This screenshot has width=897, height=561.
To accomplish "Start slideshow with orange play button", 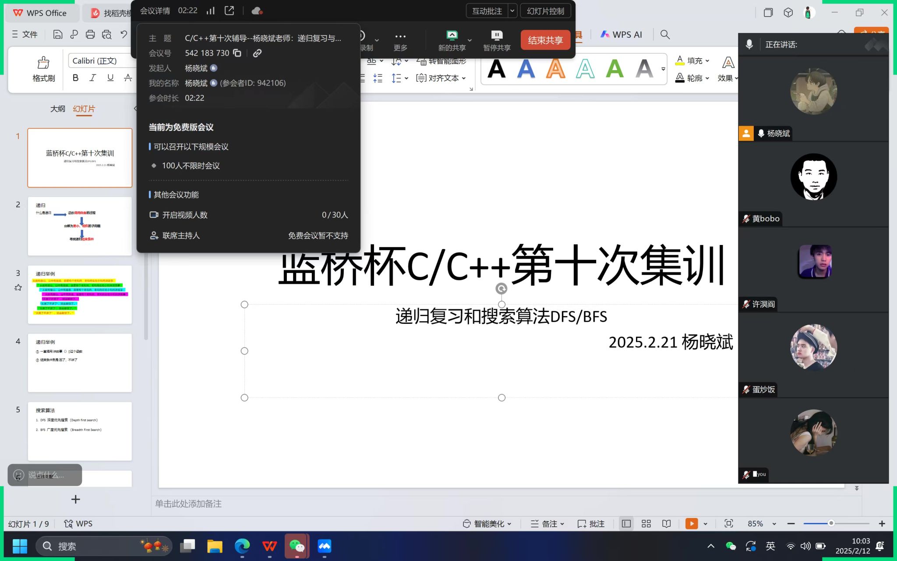I will [691, 523].
